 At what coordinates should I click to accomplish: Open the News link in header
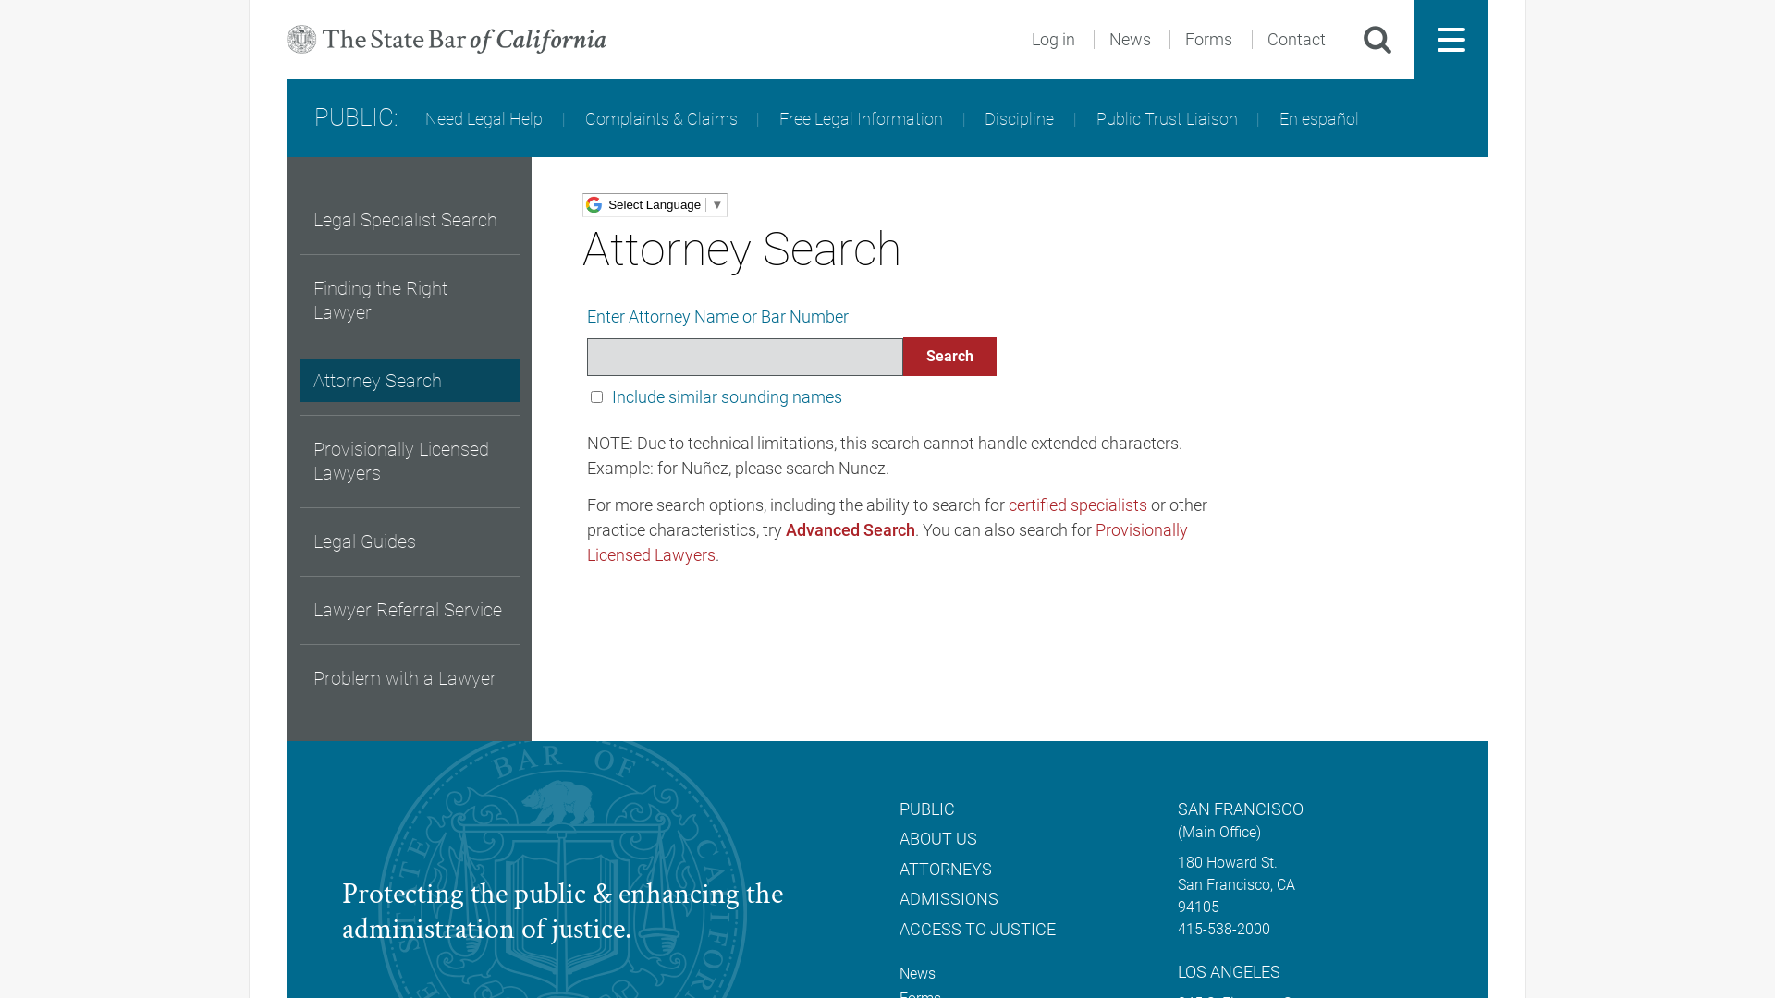1130,40
